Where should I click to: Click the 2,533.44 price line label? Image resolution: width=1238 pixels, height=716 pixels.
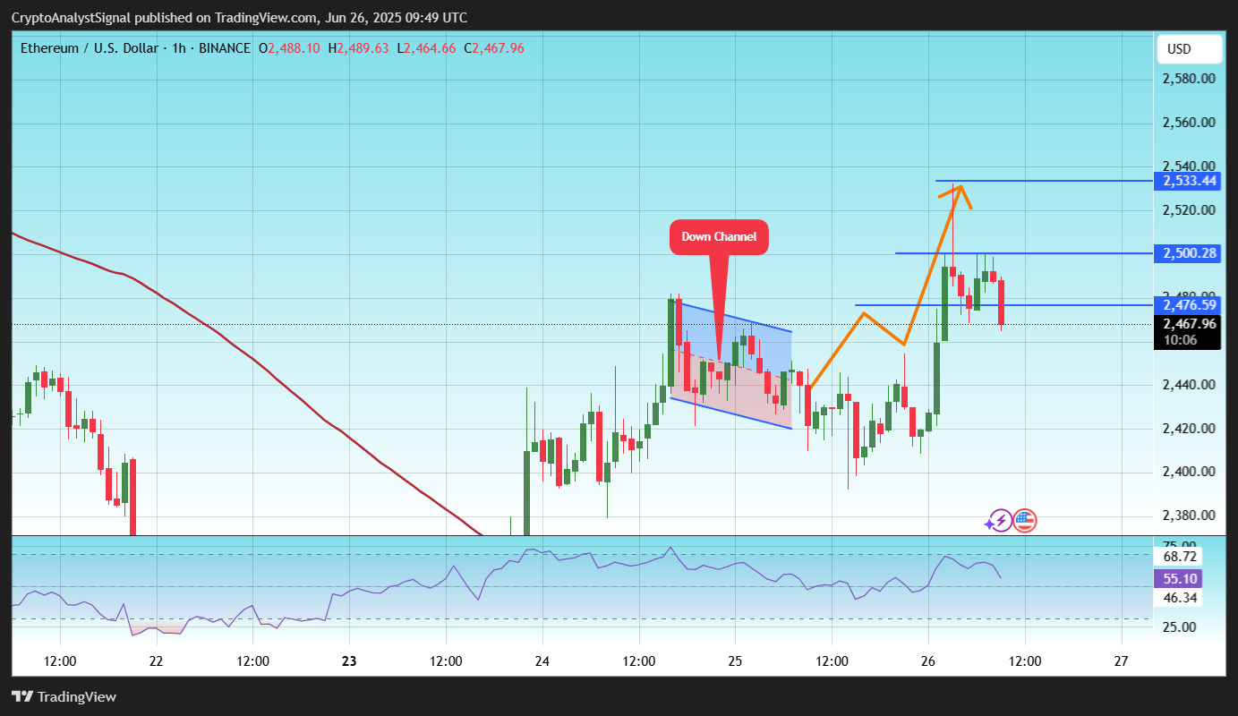tap(1190, 181)
